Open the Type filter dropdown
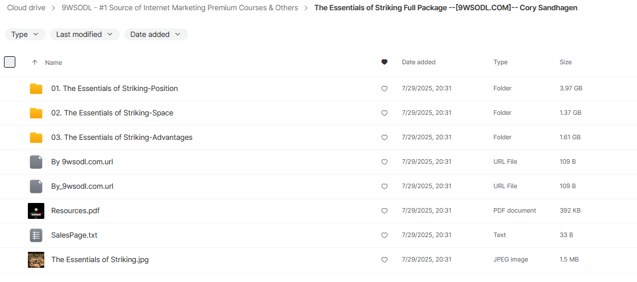 [26, 35]
